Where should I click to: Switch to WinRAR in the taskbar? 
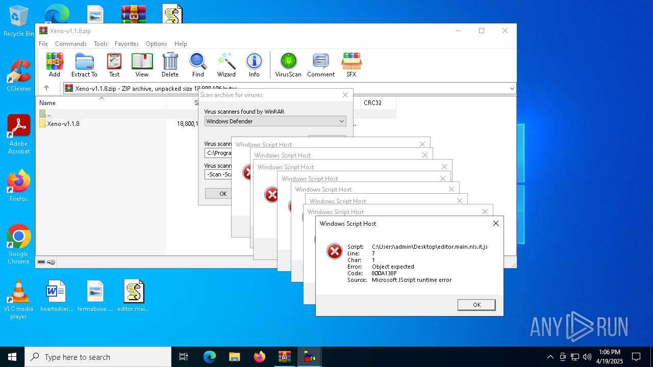[284, 357]
